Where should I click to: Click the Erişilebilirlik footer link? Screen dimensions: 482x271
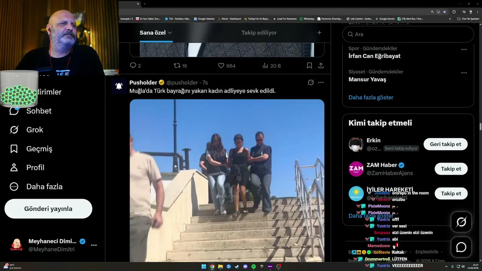tap(427, 252)
